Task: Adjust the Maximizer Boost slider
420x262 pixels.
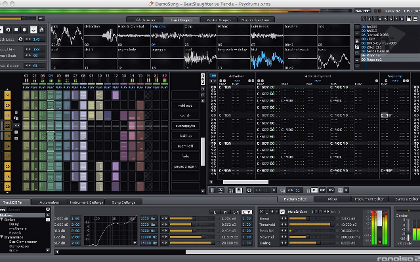Action: click(x=312, y=218)
